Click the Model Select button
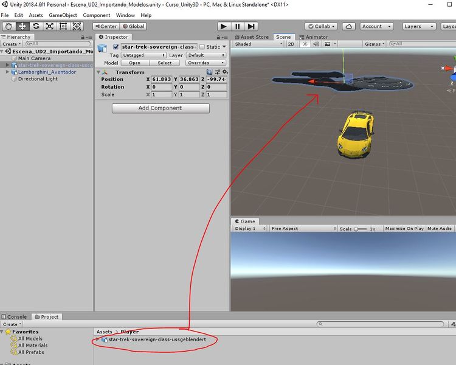456x365 pixels. click(x=165, y=63)
